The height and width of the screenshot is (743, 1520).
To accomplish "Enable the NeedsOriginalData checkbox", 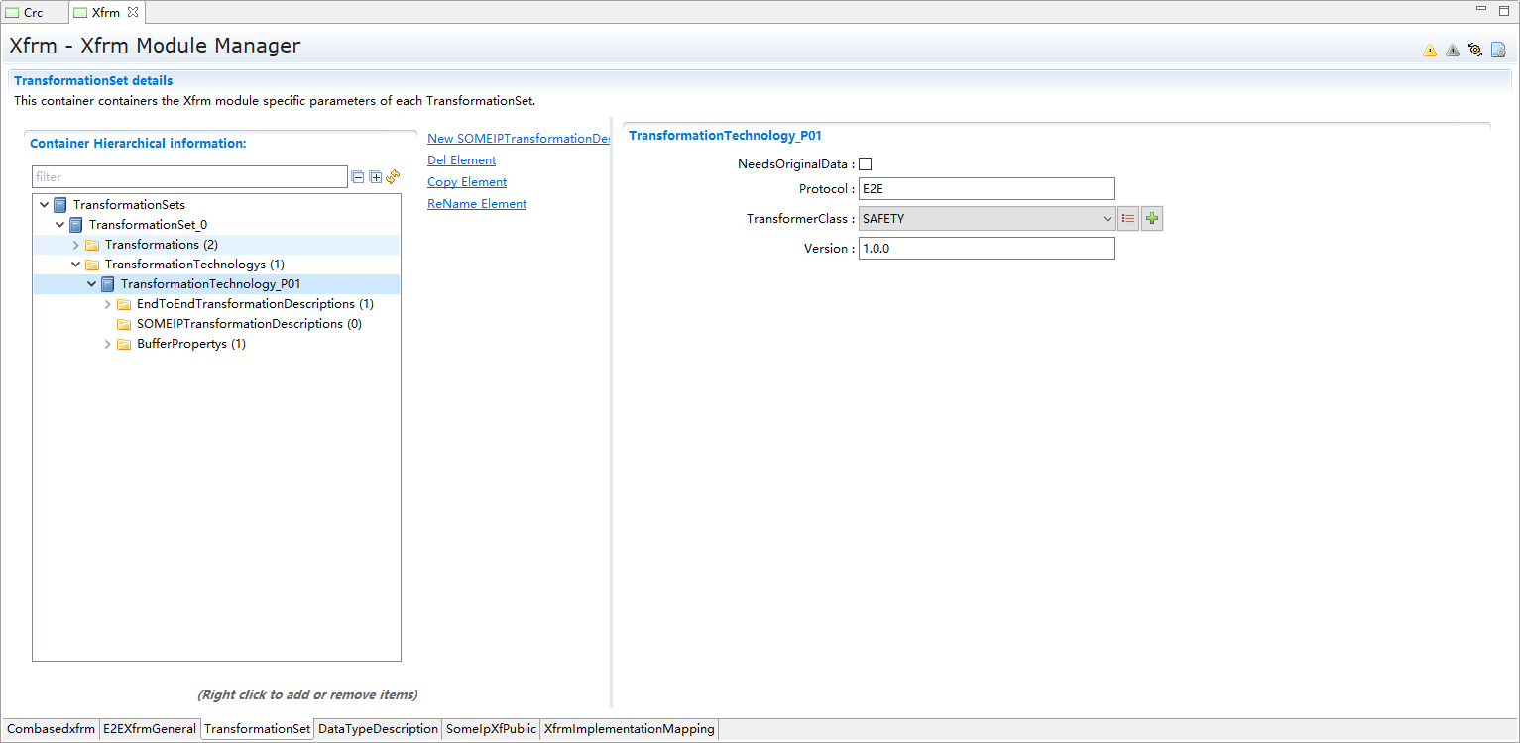I will (x=865, y=164).
